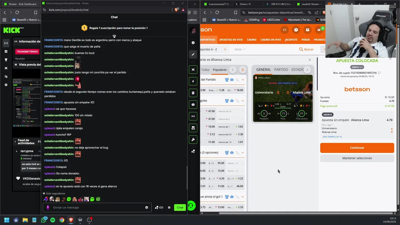400x225 pixels.
Task: Show more market filter tabs arrow
Action: pos(232,70)
